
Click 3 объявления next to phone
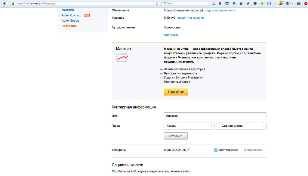(254, 150)
